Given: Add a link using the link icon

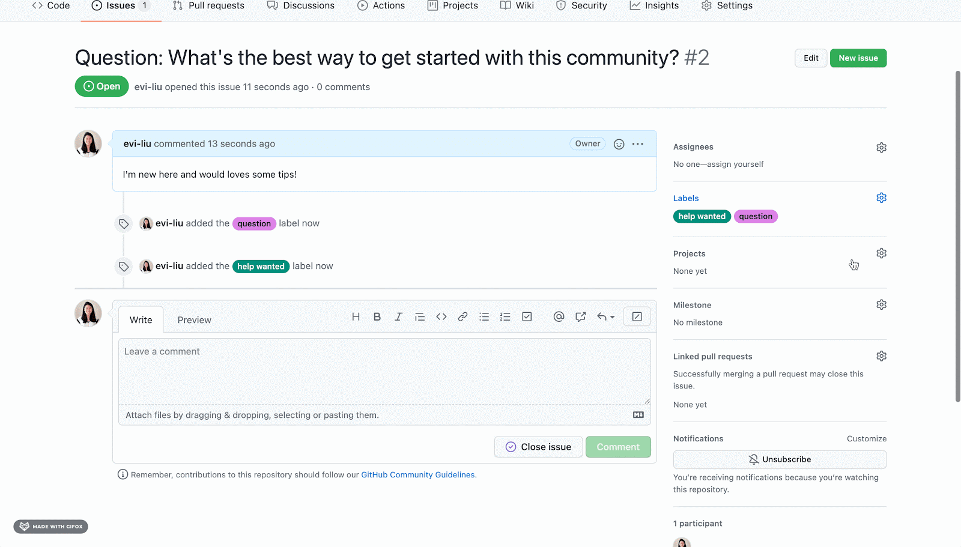Looking at the screenshot, I should 462,316.
